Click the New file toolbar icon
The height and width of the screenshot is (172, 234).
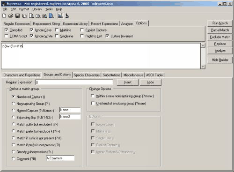tap(4, 15)
